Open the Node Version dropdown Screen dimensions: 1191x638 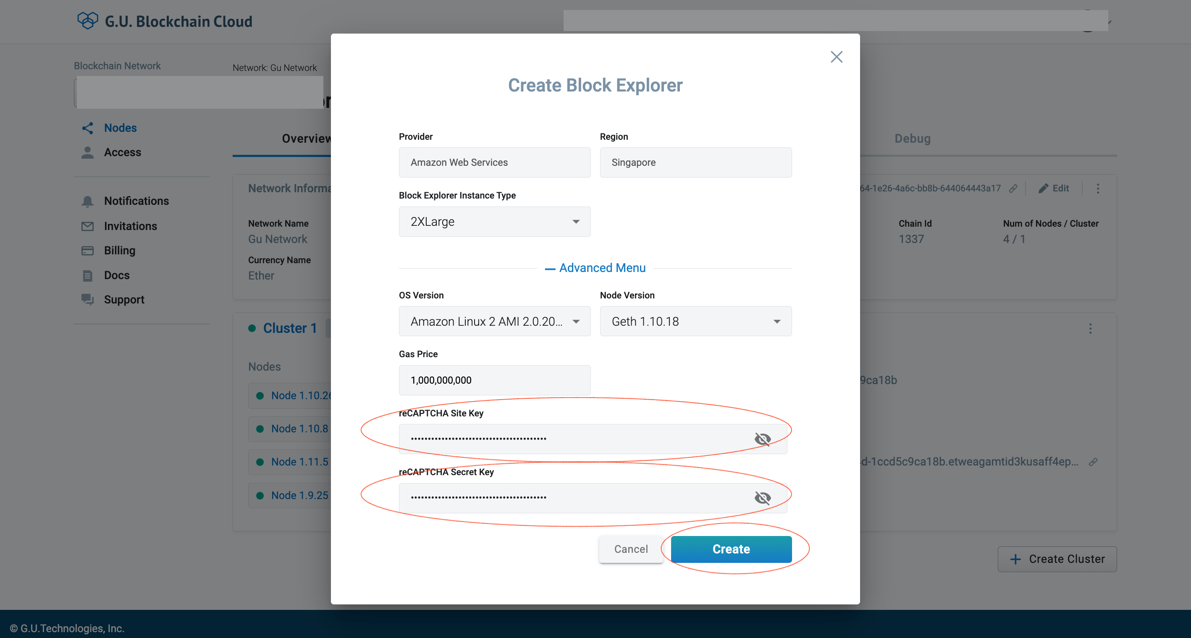click(696, 321)
